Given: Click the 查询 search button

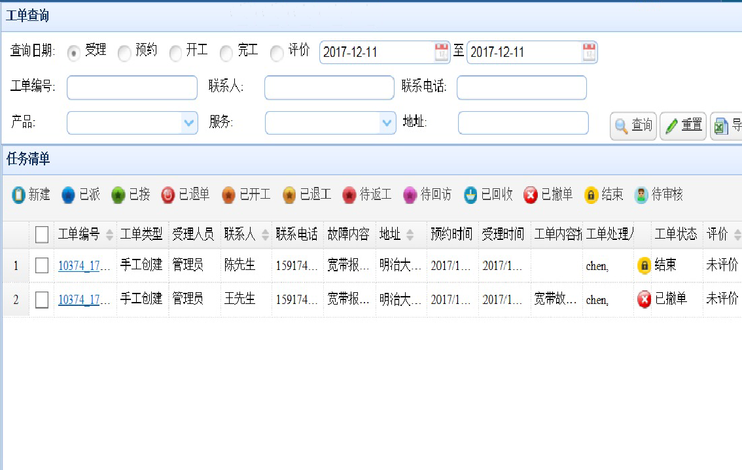Looking at the screenshot, I should (x=633, y=126).
